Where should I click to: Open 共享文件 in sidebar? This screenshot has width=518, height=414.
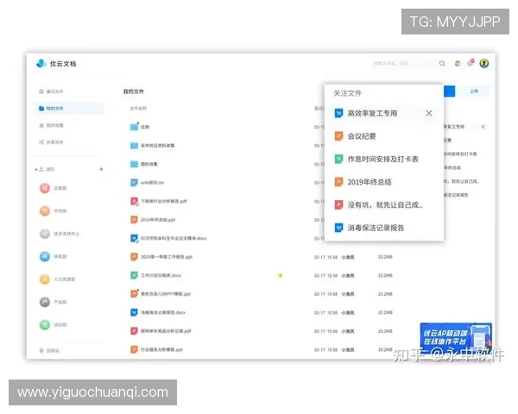click(51, 142)
